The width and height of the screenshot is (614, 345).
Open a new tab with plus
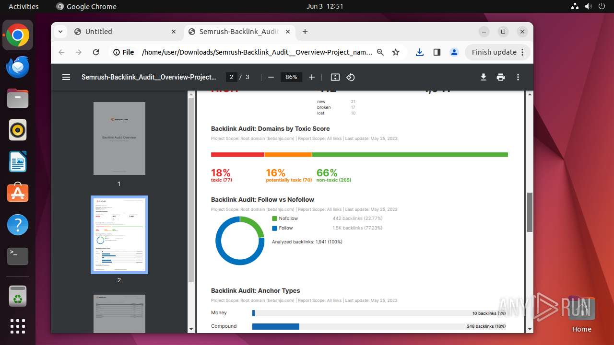305,32
